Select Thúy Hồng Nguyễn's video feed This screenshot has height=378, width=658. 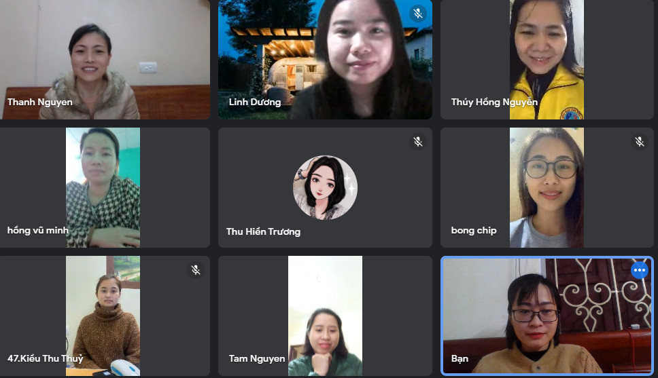[x=547, y=60]
